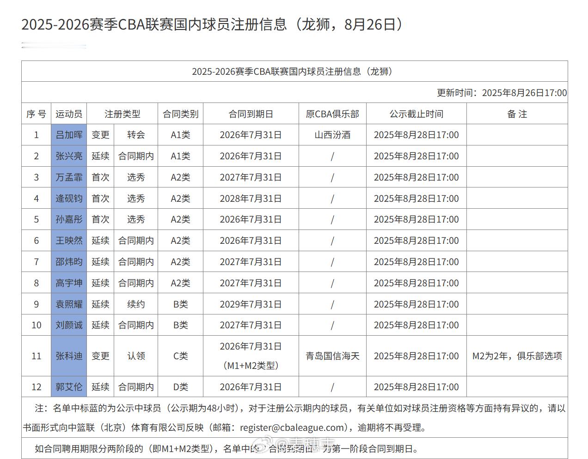Click the '合同类别' column header

pyautogui.click(x=181, y=114)
